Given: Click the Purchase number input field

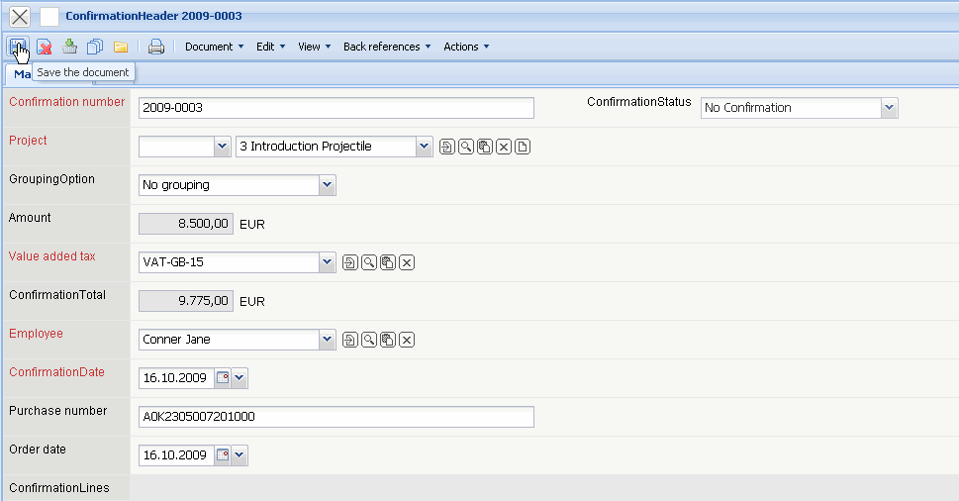Looking at the screenshot, I should click(x=336, y=417).
